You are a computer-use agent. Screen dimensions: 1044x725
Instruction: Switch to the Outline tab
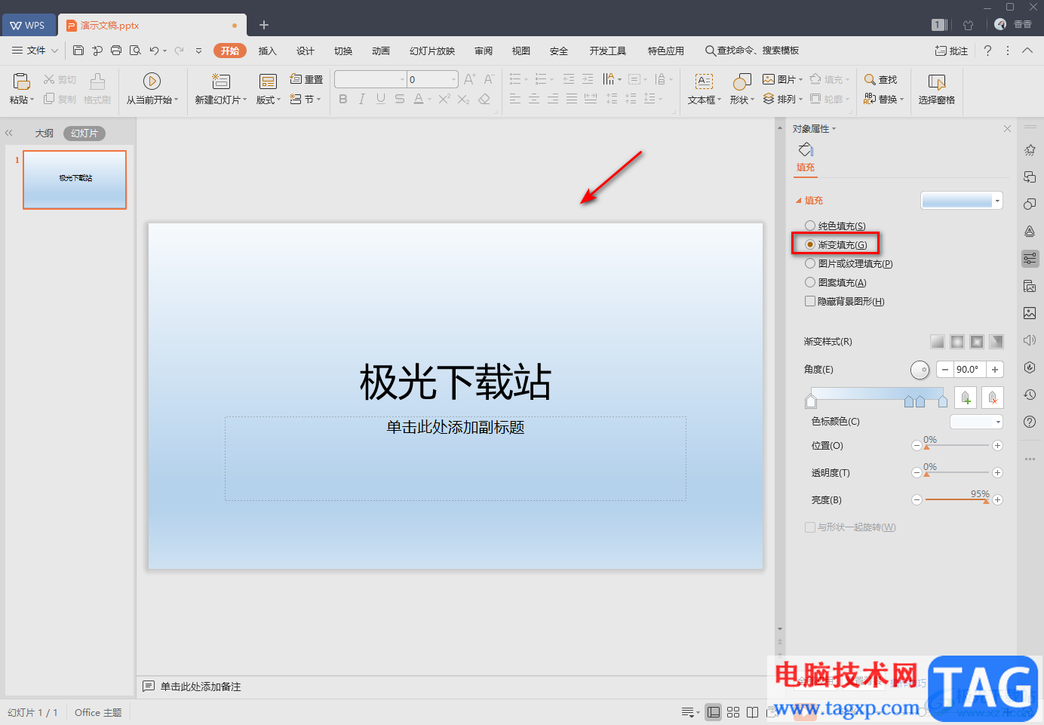point(45,133)
